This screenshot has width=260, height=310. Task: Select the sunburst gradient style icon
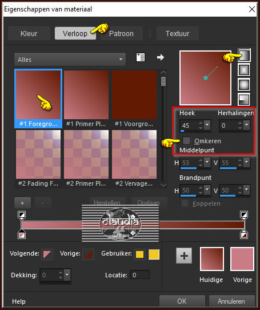coord(244,85)
